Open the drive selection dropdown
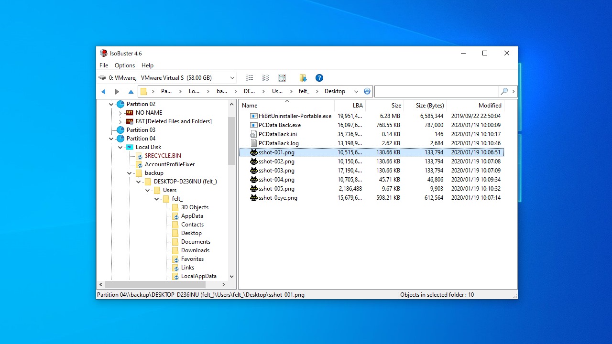This screenshot has width=612, height=344. coord(232,78)
